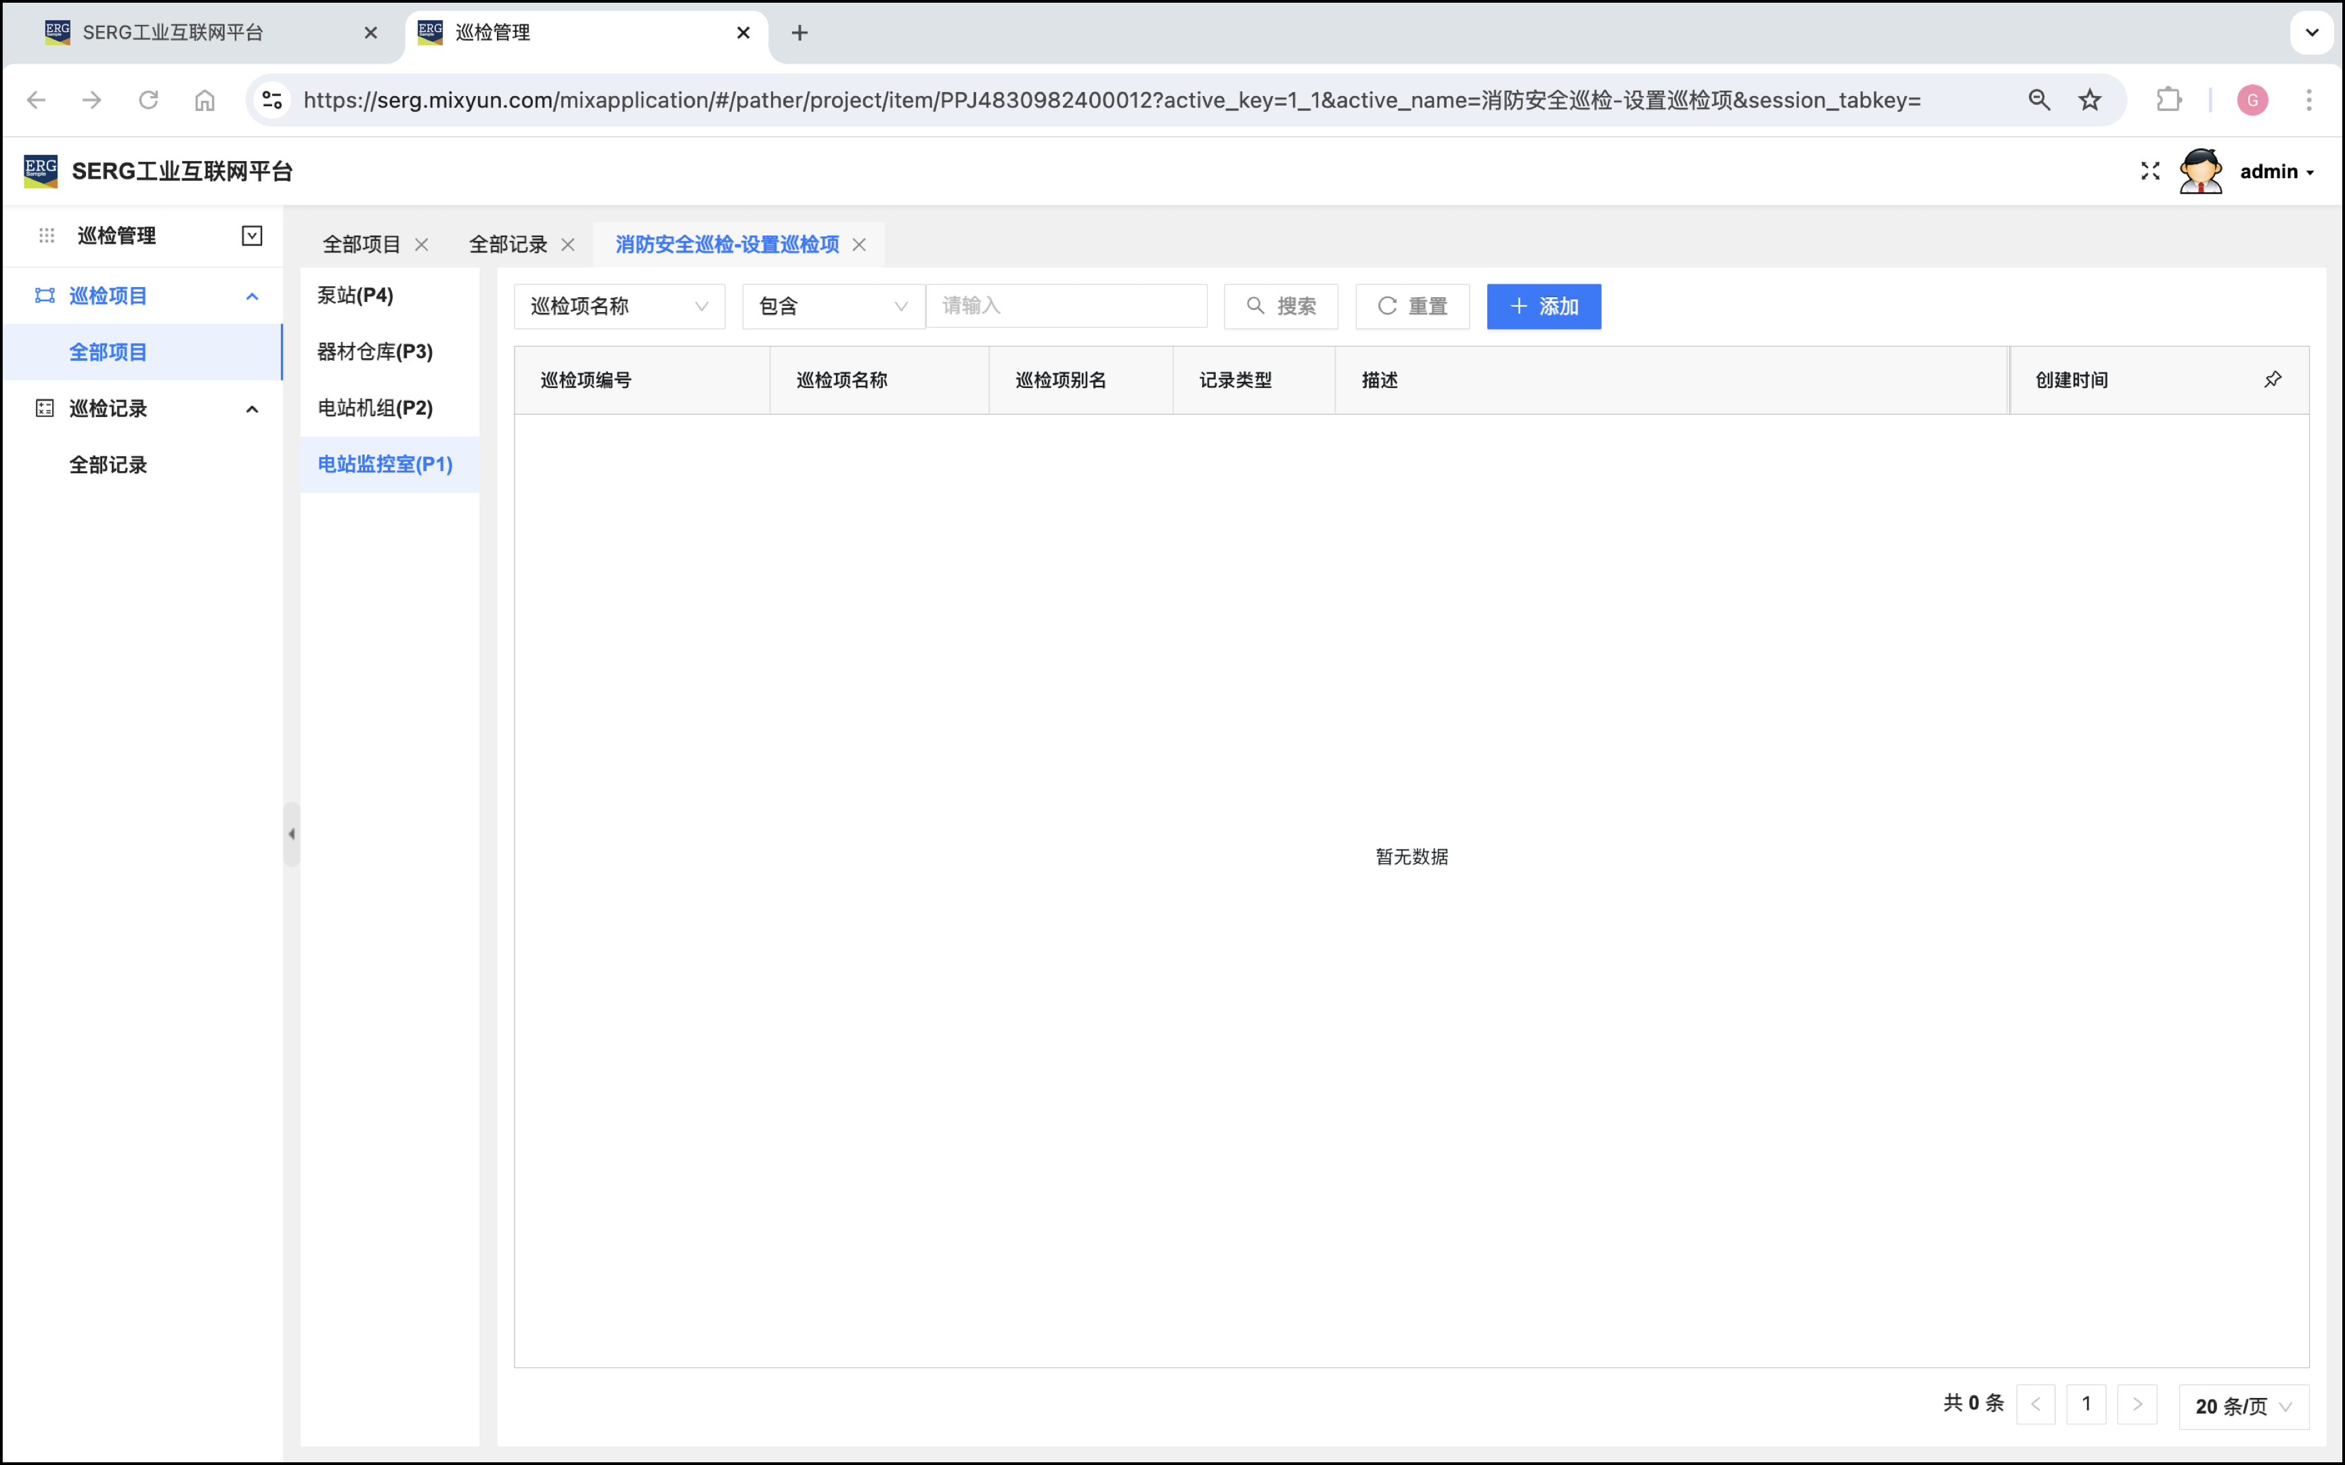Click the admin user avatar

tap(2199, 171)
